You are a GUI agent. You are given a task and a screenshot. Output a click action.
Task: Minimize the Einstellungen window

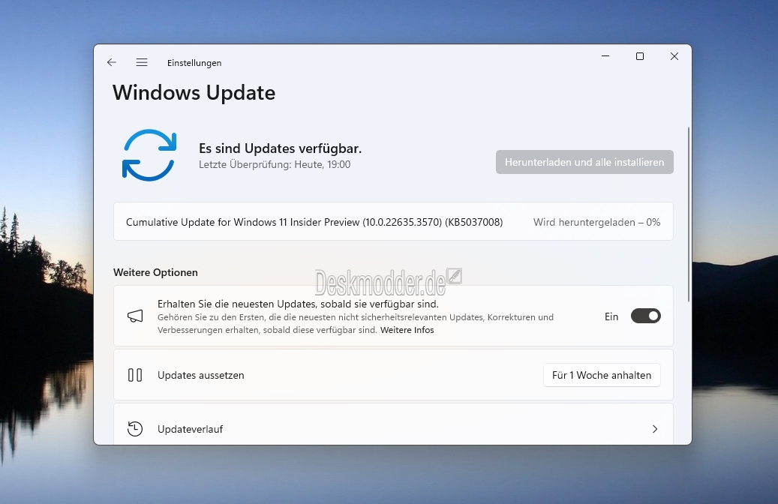coord(605,56)
